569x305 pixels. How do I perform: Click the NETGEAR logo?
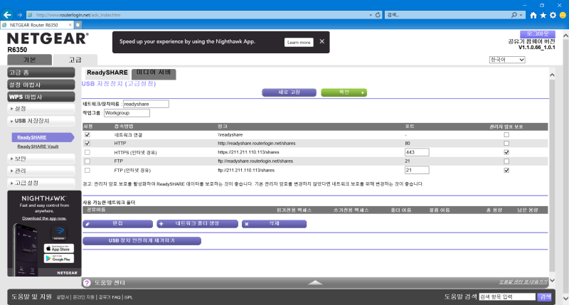point(48,38)
